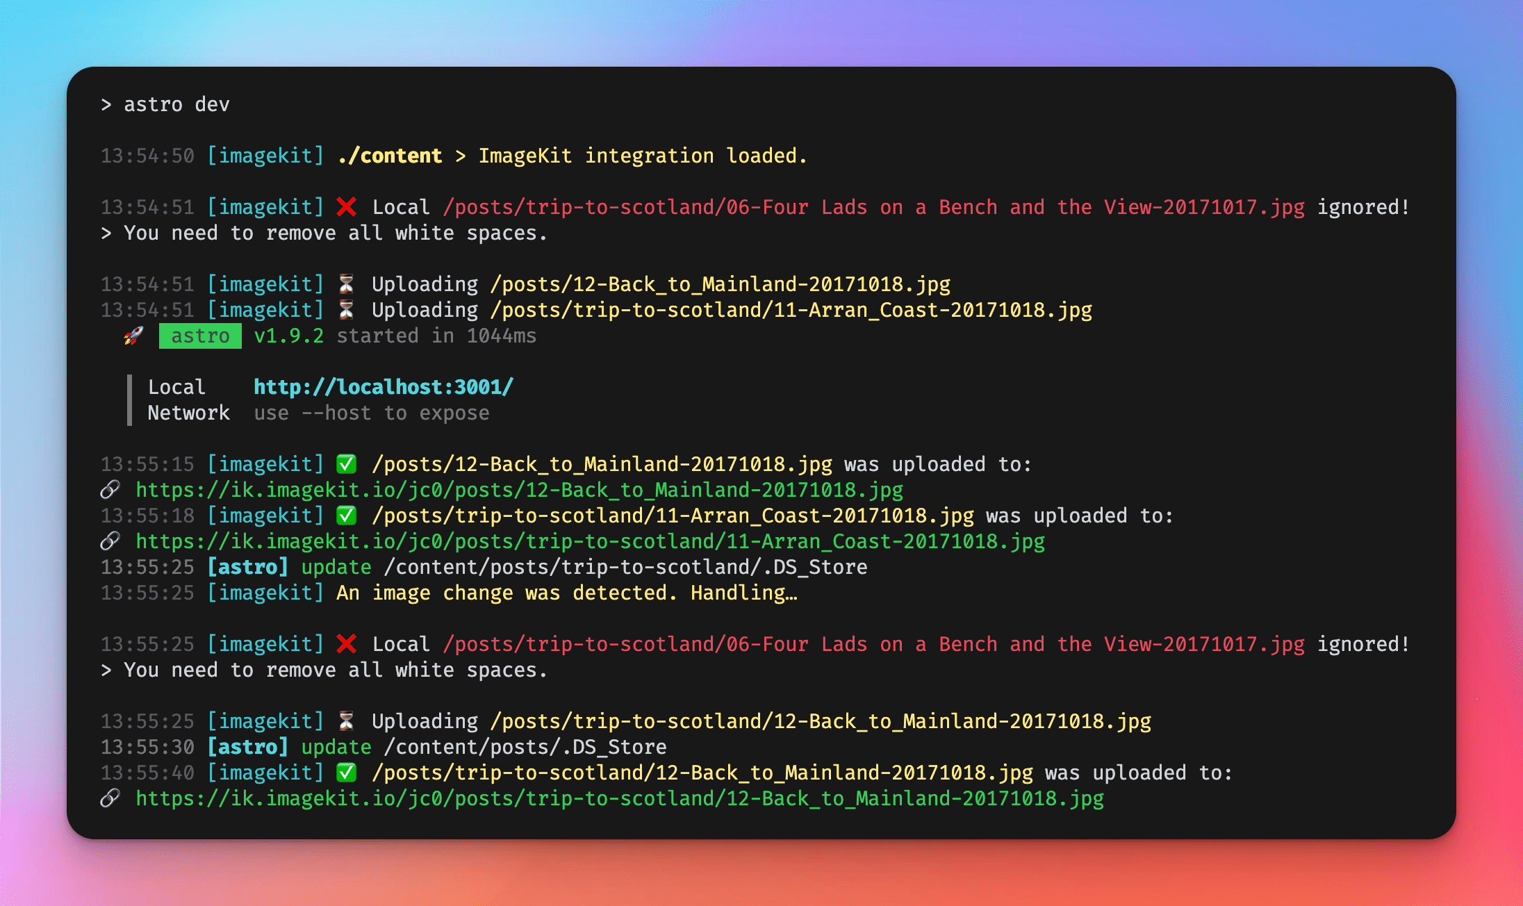1523x906 pixels.
Task: Click the first red X error icon
Action: coord(346,207)
